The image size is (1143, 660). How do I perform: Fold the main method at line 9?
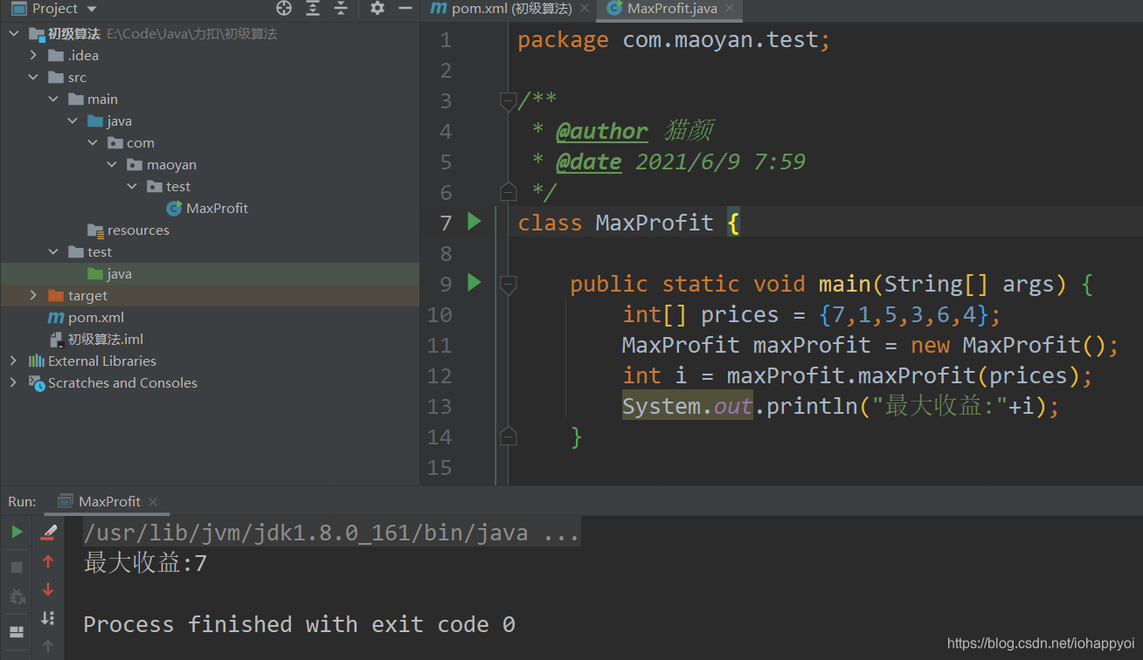point(508,284)
